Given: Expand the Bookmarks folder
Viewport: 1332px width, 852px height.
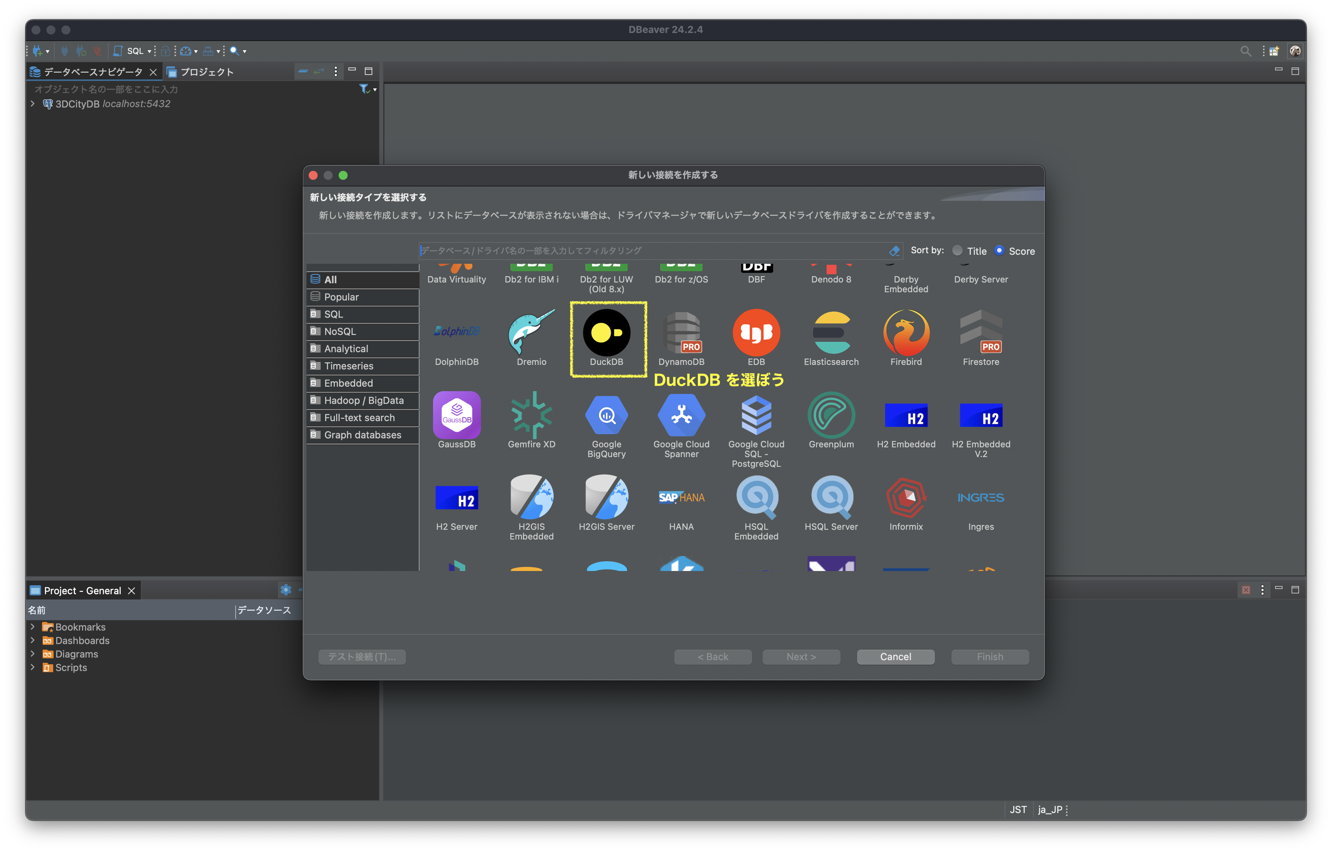Looking at the screenshot, I should click(33, 627).
